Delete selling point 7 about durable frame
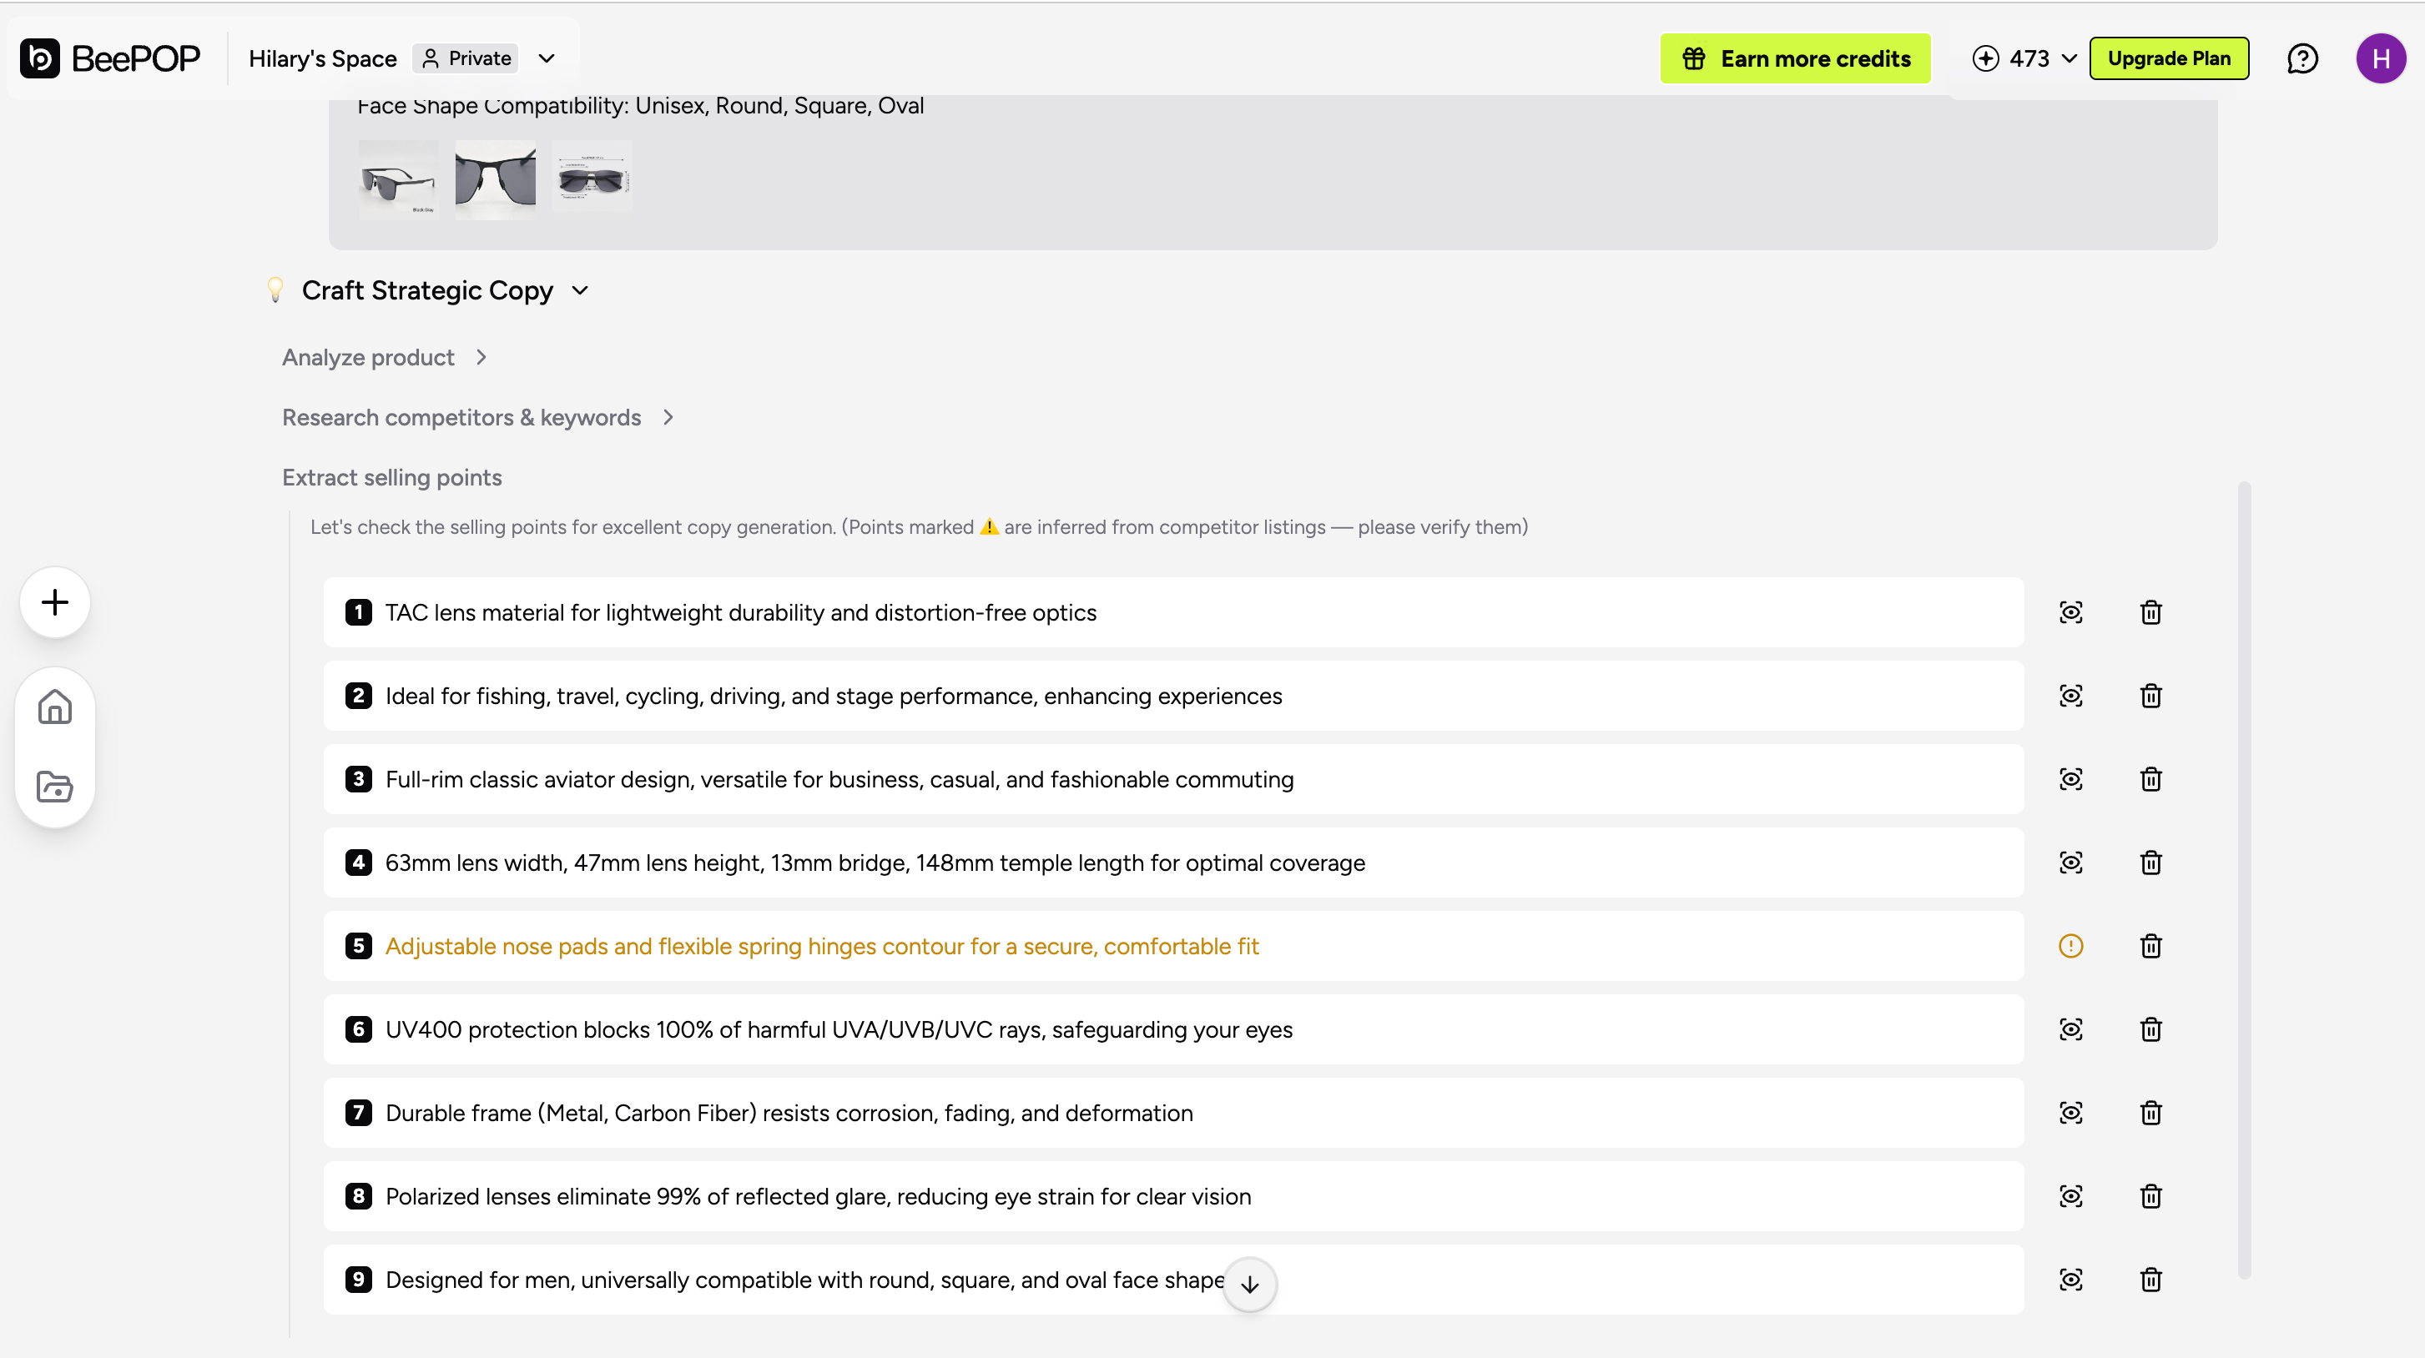 (2150, 1114)
